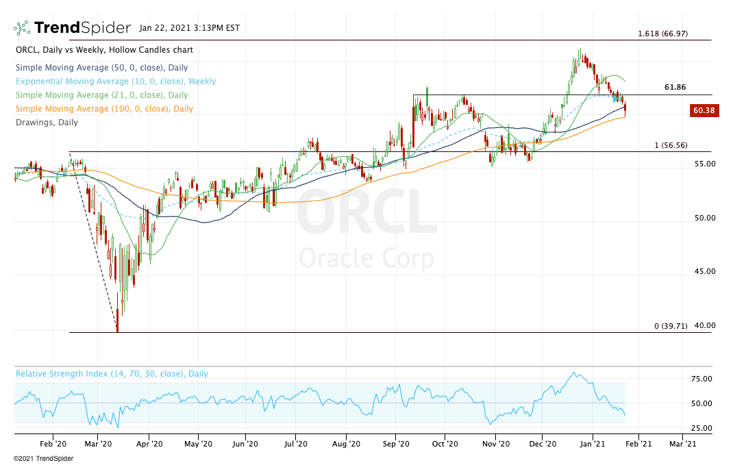Click the Aug '20 date axis label

(347, 444)
